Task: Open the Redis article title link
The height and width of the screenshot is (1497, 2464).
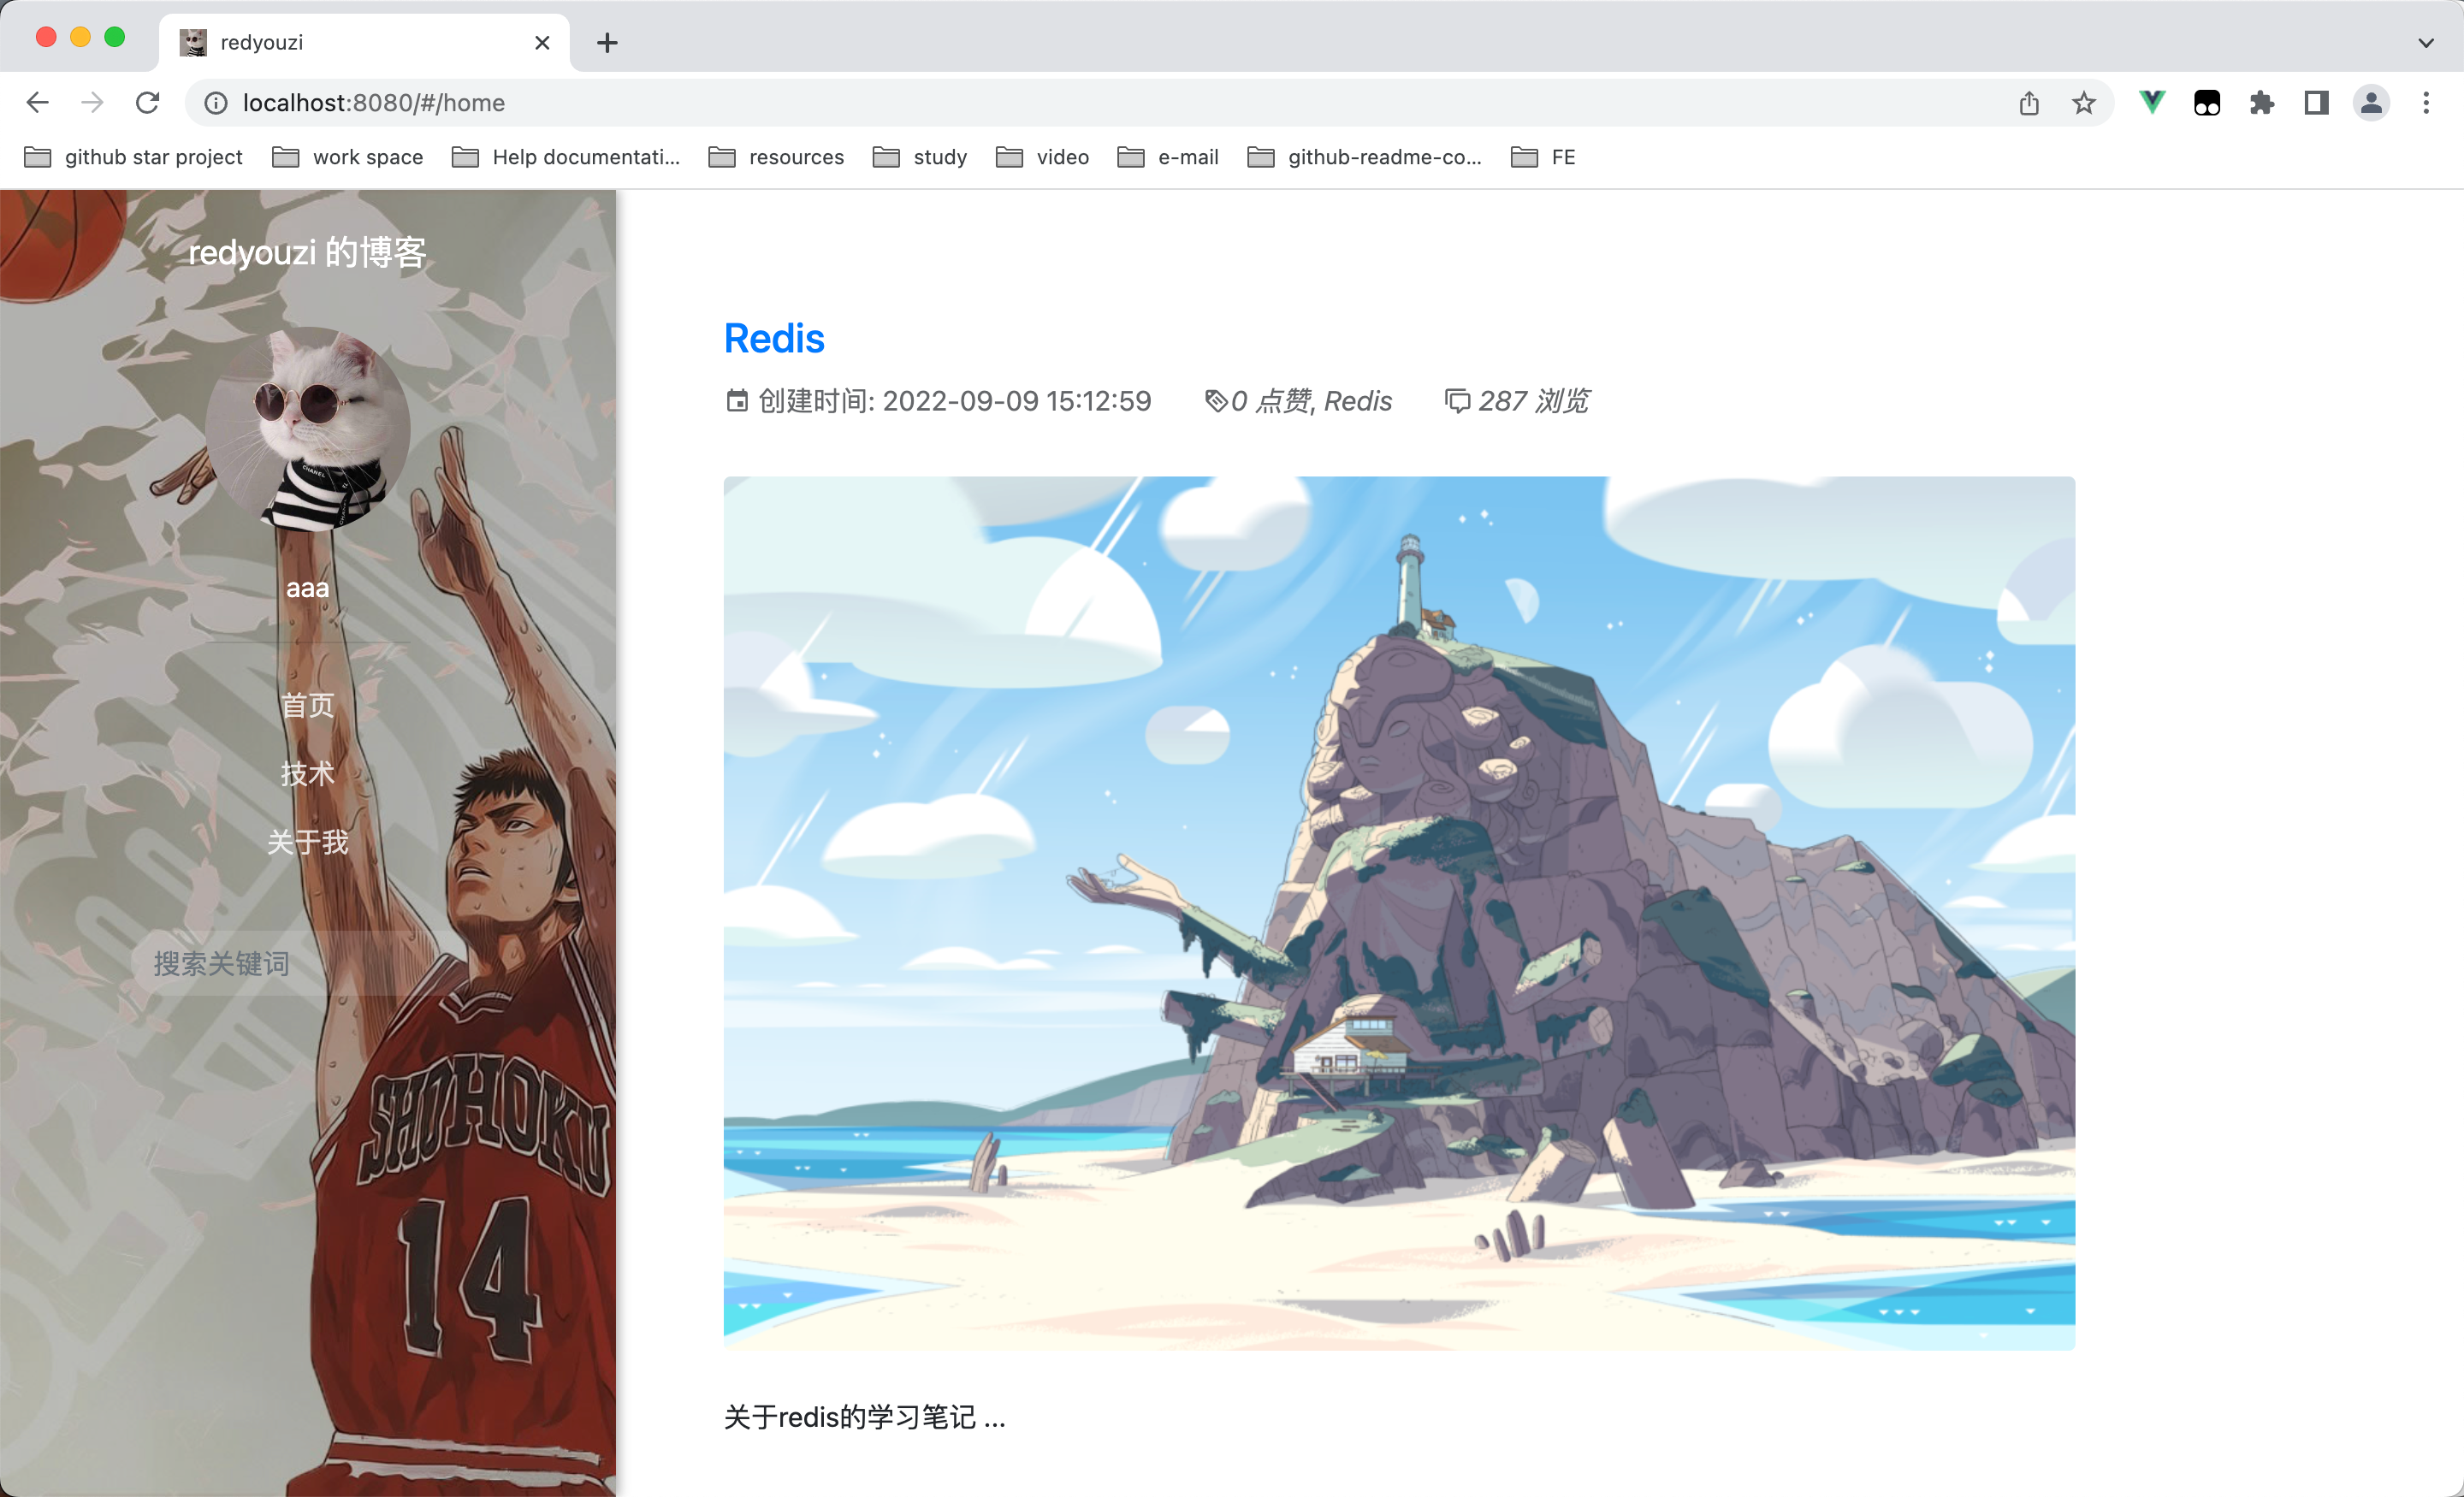Action: pyautogui.click(x=774, y=339)
